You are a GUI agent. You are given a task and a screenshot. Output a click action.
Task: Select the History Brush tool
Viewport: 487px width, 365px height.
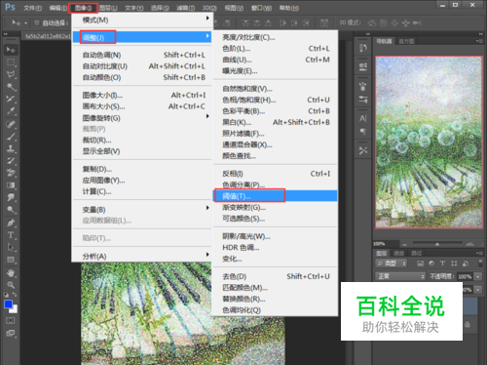tap(11, 161)
